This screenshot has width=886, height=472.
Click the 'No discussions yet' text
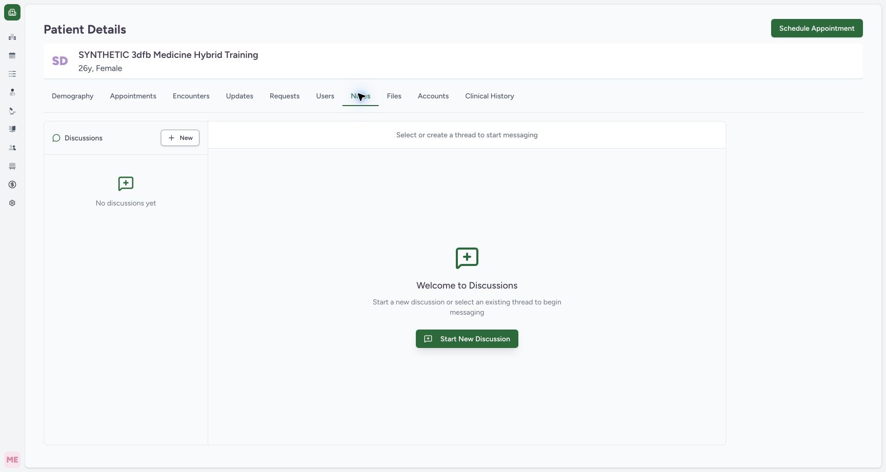[x=126, y=203]
